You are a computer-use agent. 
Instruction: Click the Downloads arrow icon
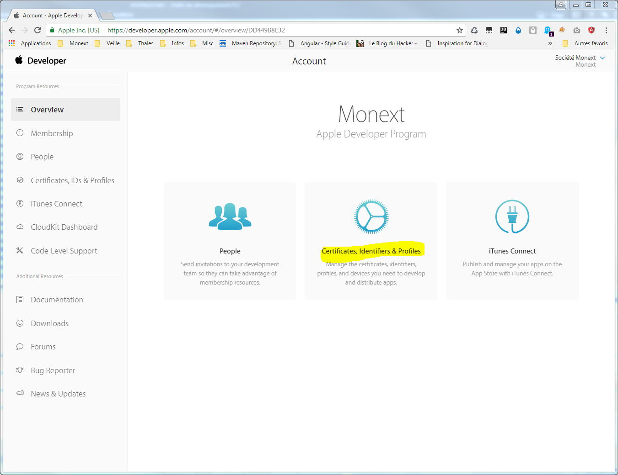[20, 323]
